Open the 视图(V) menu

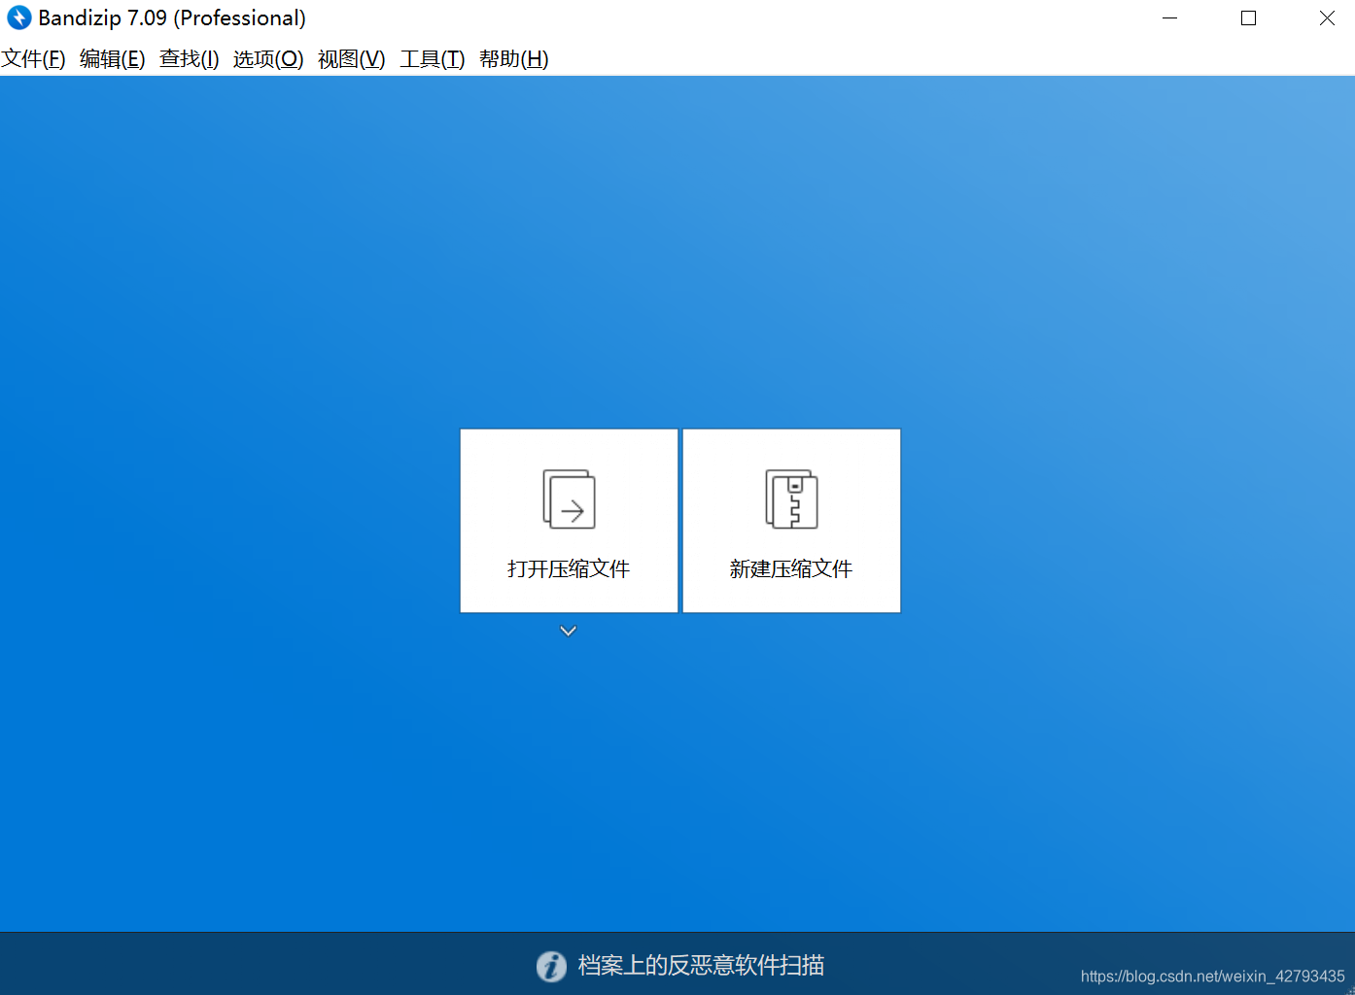coord(352,59)
